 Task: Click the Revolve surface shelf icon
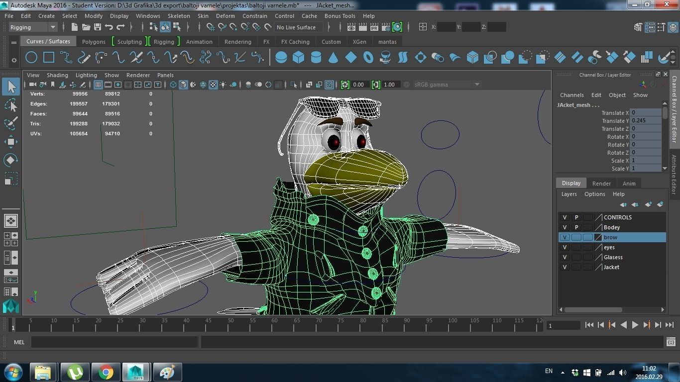pos(385,58)
